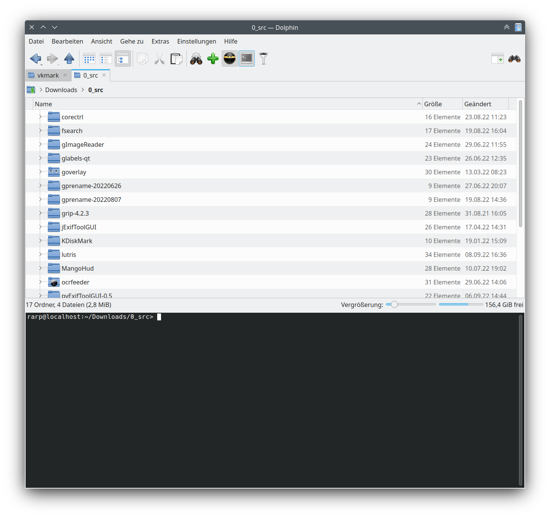
Task: Open the Bearbeiten menu
Action: coord(67,41)
